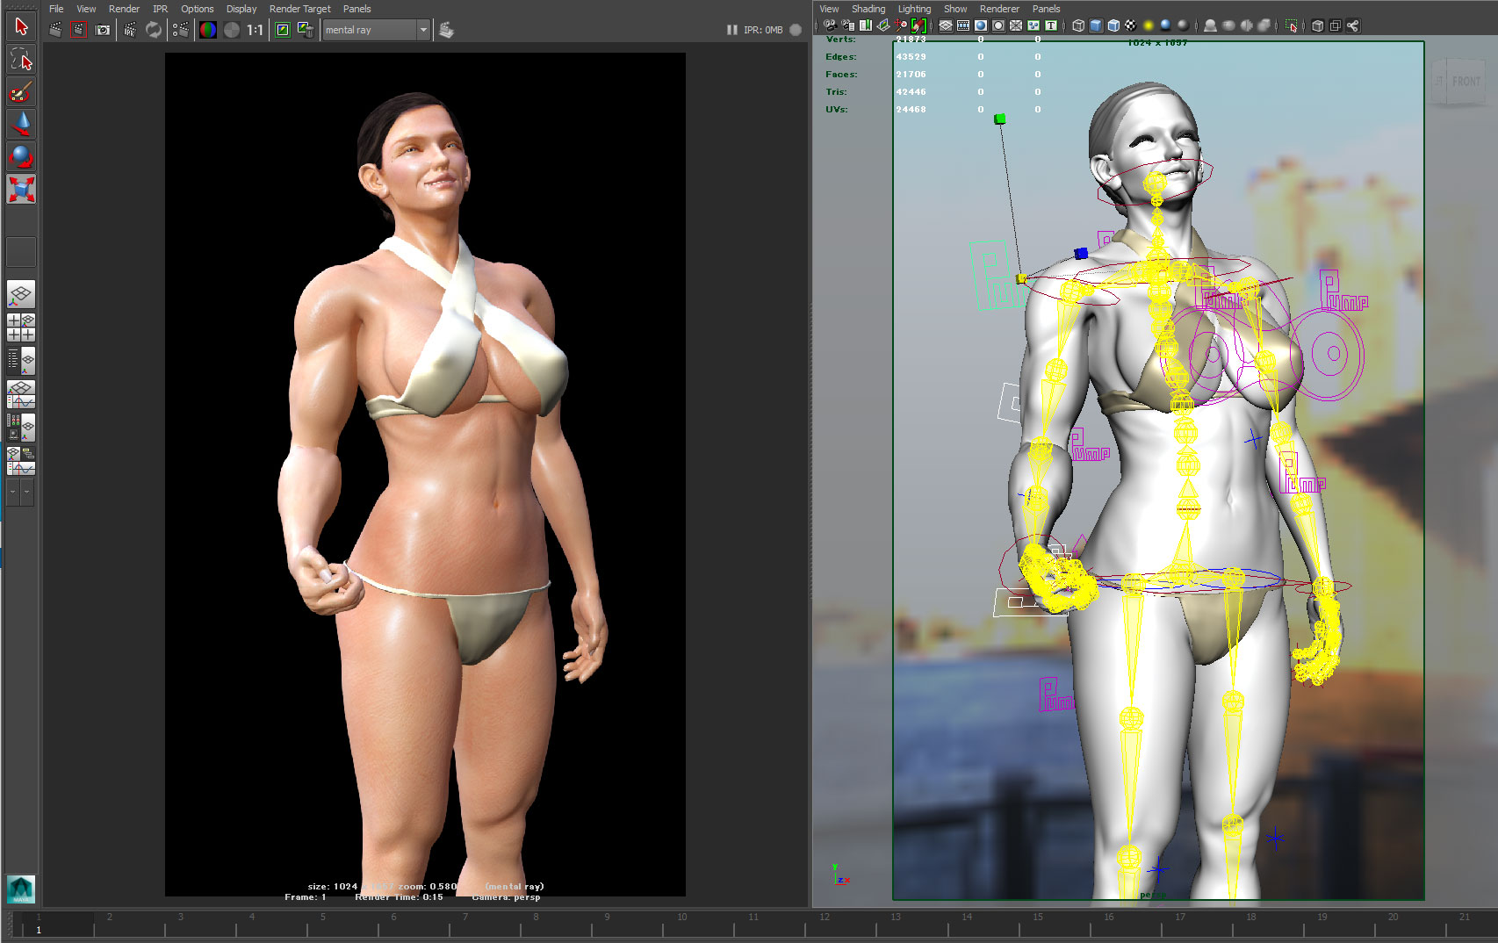Viewport: 1498px width, 943px height.
Task: Open Render menu in Render View
Action: (x=124, y=9)
